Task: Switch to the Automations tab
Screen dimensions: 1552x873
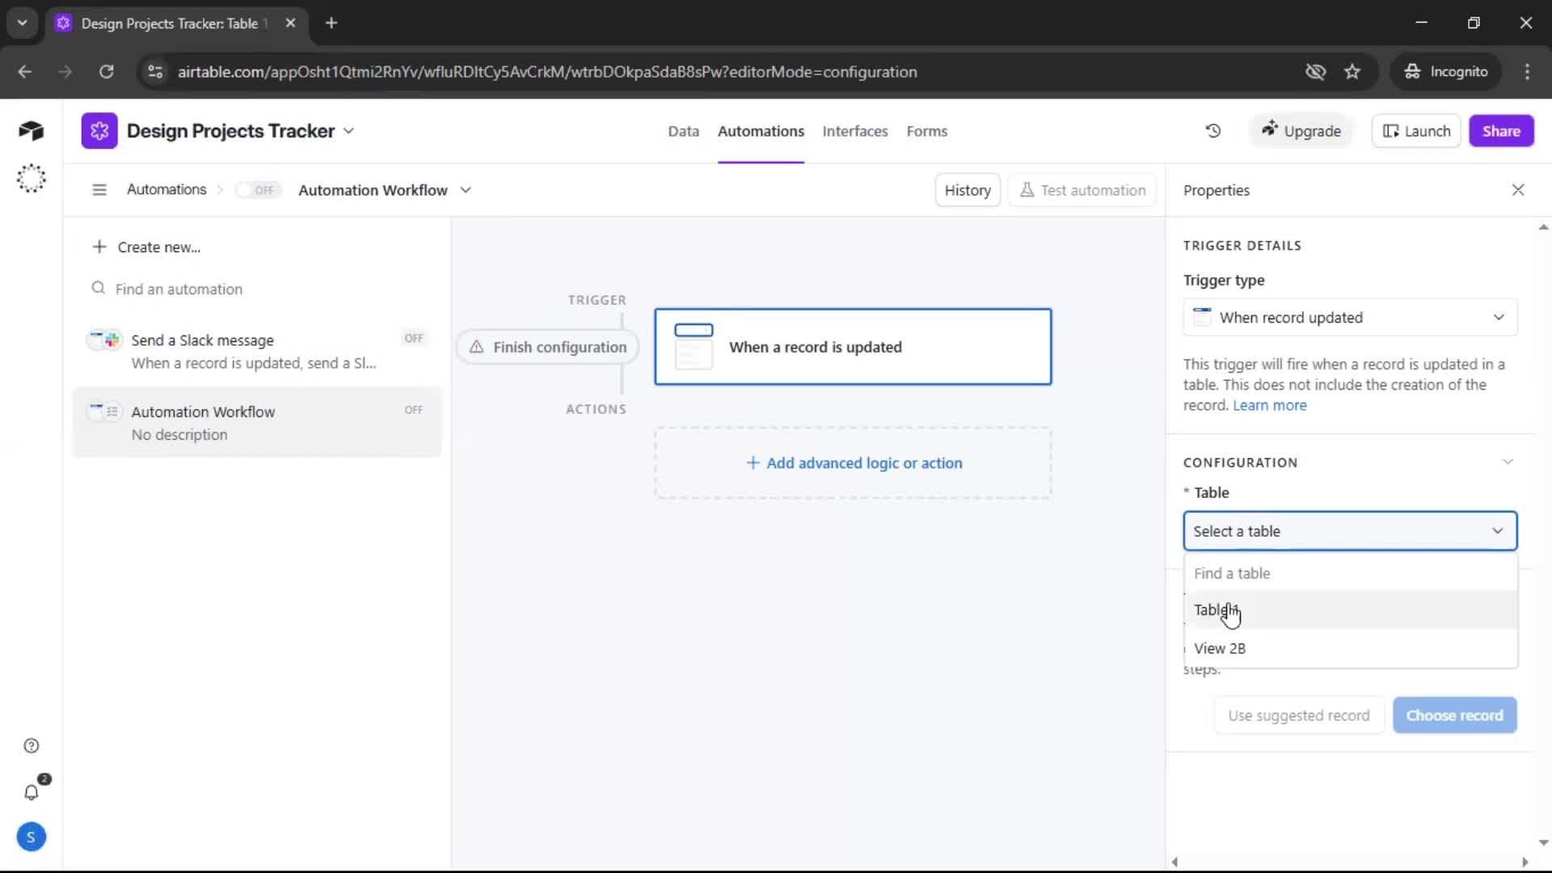Action: click(x=761, y=131)
